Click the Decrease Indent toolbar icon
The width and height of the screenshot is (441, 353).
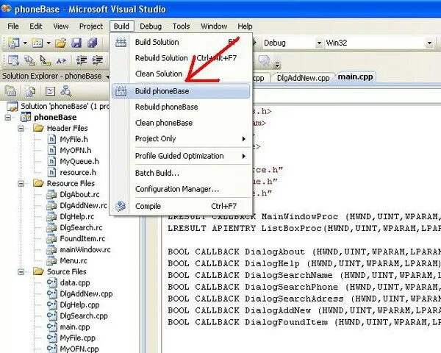(82, 60)
